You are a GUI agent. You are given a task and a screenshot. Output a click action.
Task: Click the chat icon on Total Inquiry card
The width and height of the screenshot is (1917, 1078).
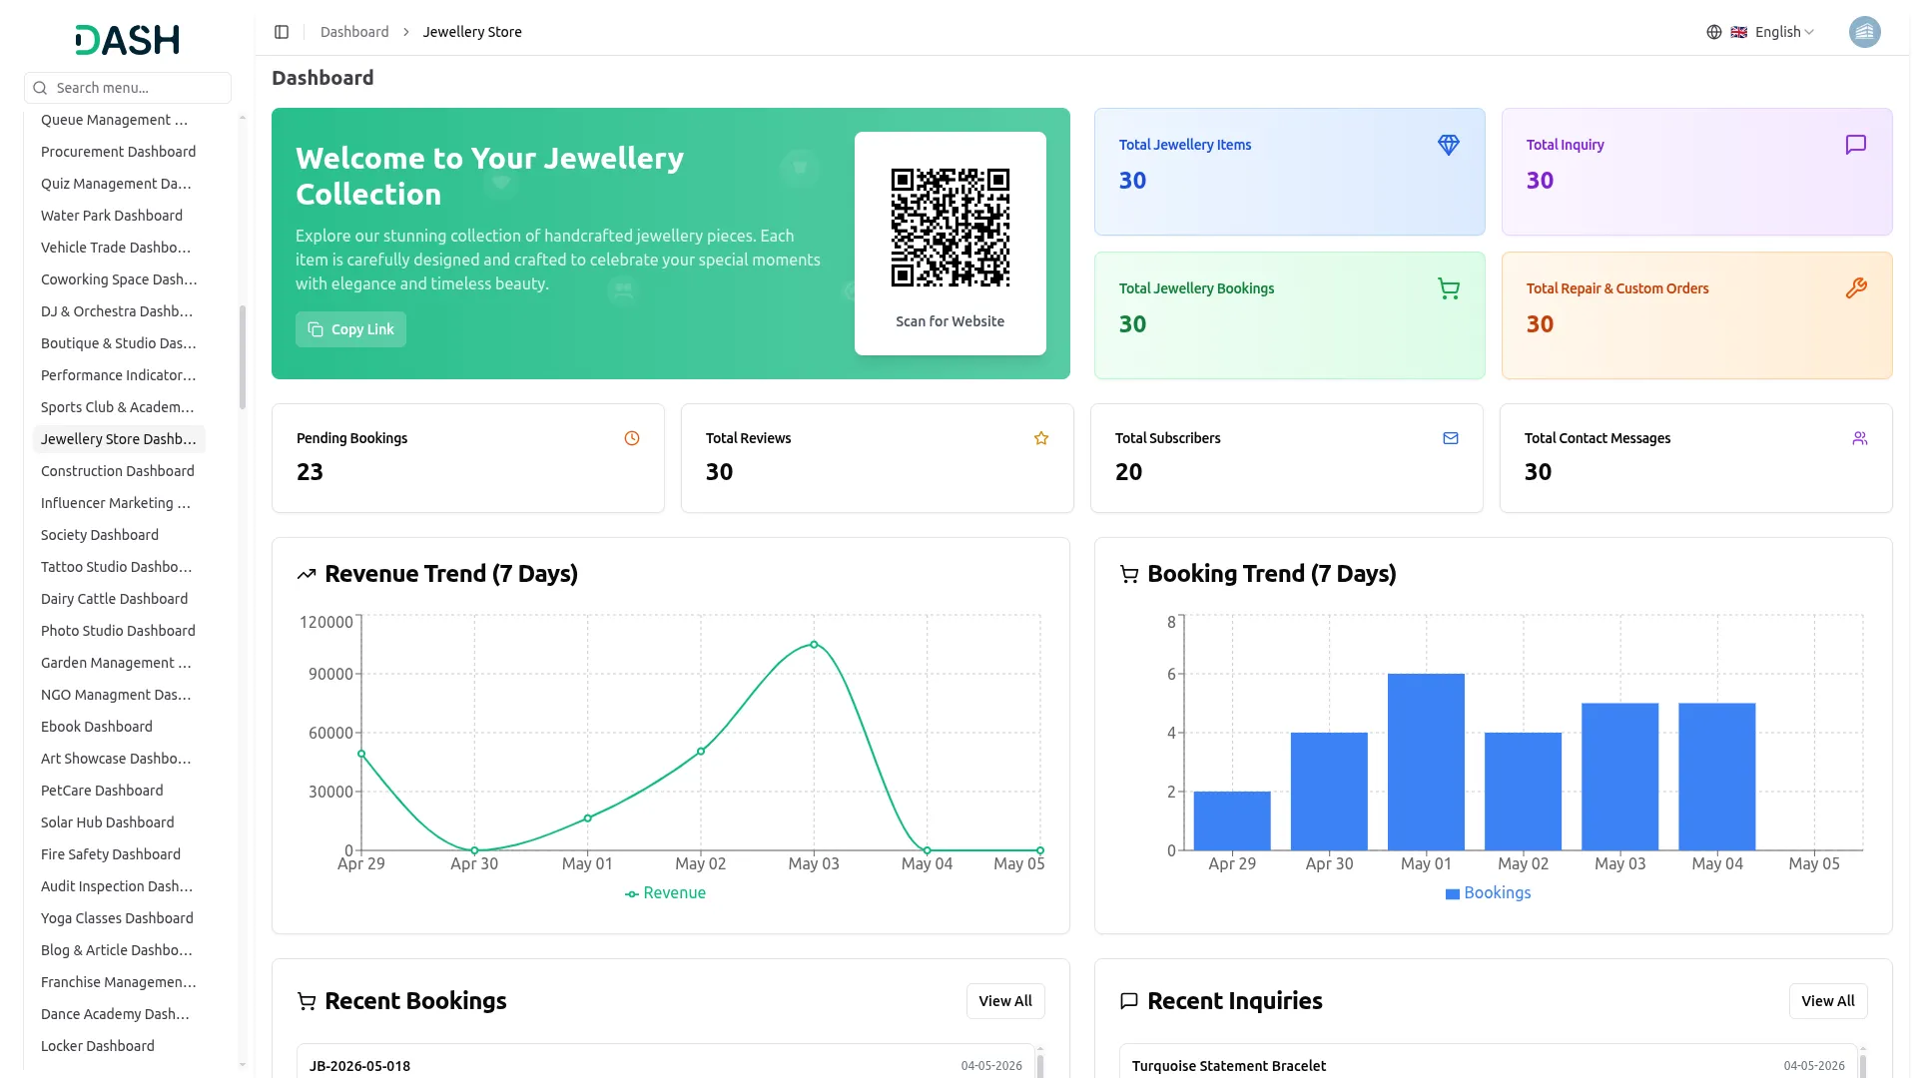1855,145
